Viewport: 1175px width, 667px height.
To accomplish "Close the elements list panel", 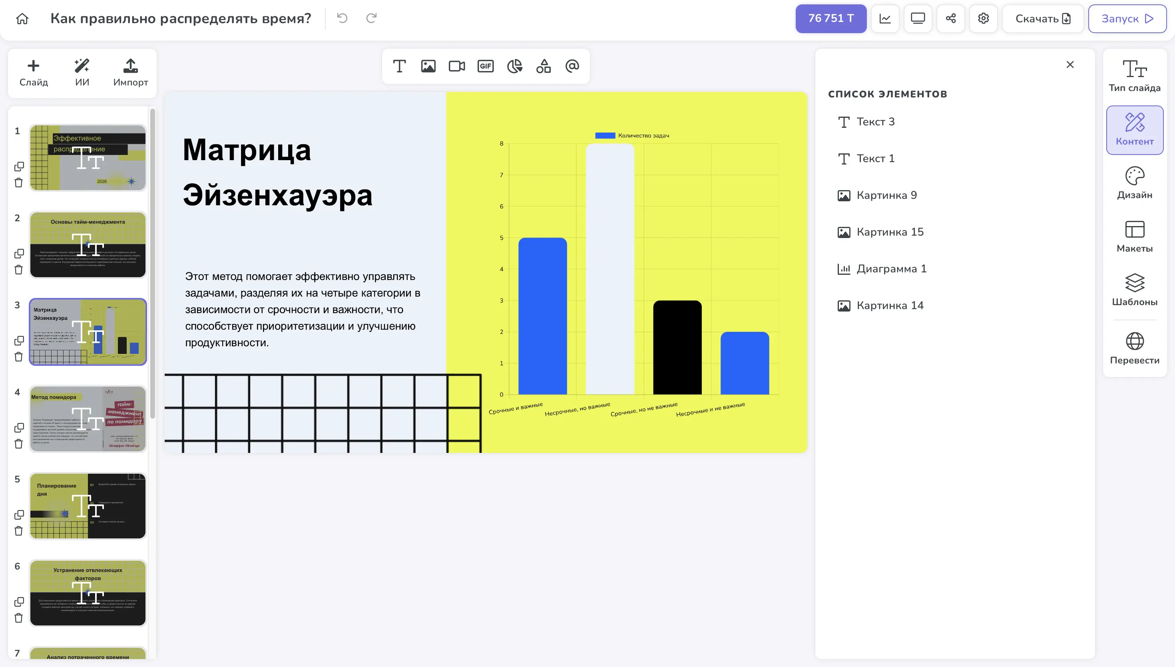I will pyautogui.click(x=1069, y=65).
